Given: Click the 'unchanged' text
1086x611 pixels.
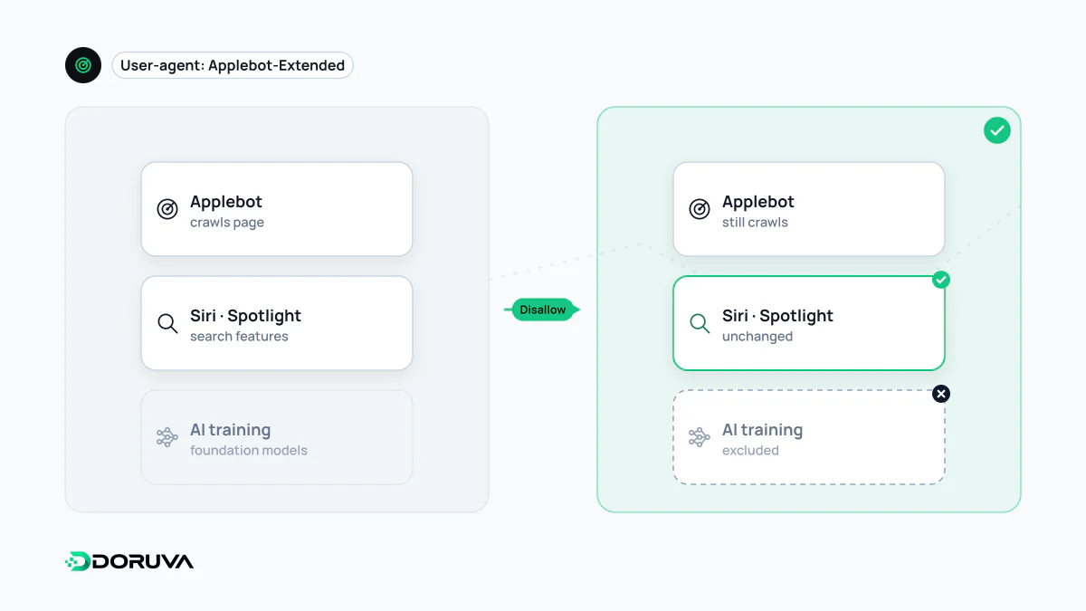Looking at the screenshot, I should click(757, 337).
